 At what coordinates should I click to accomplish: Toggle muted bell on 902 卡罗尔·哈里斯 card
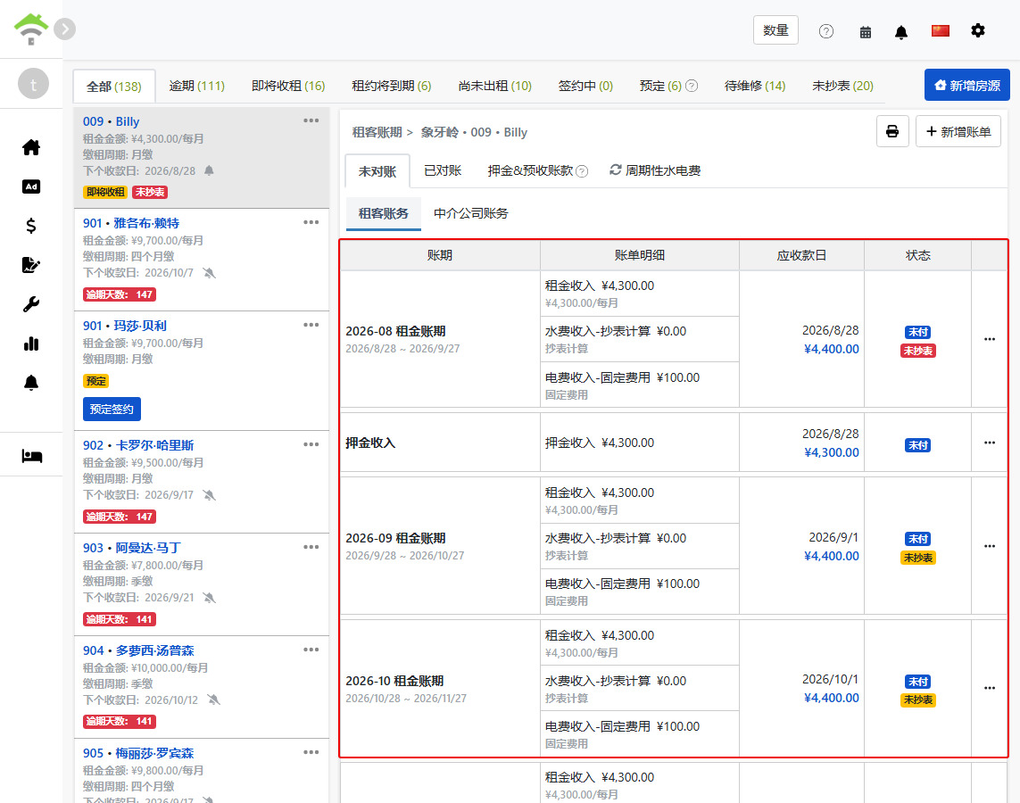click(209, 495)
